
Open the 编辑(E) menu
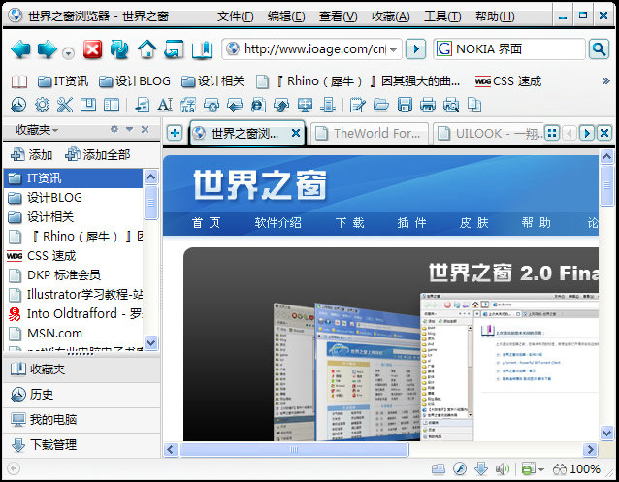point(286,16)
